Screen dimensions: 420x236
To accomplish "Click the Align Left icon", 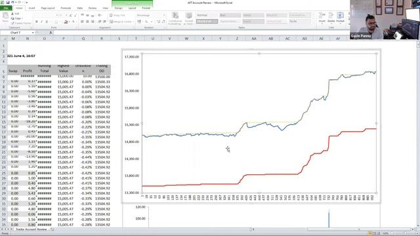I will (82, 22).
